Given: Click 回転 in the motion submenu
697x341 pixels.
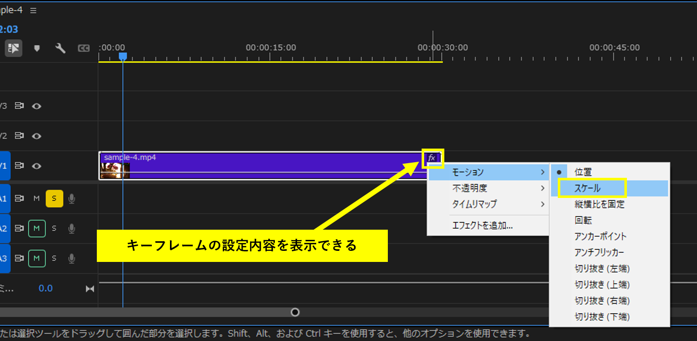Looking at the screenshot, I should point(583,220).
